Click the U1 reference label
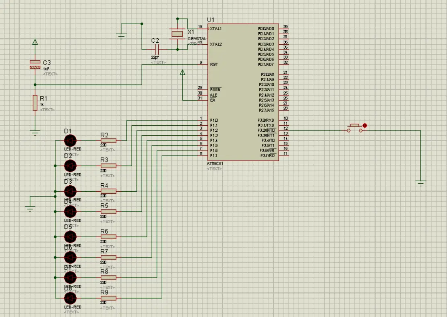Screen dimensions: 447x317 (211, 20)
